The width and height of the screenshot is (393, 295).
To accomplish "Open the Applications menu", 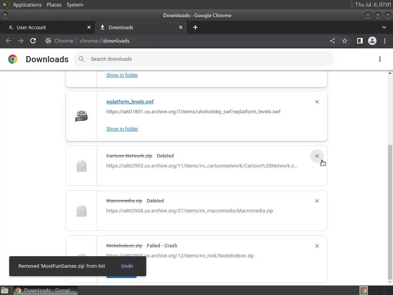I will tap(27, 5).
